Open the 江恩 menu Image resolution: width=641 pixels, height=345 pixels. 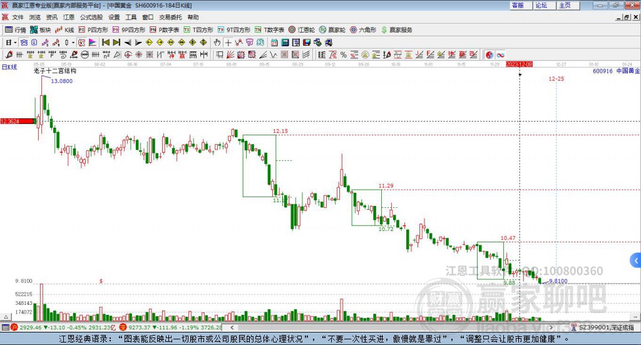tap(69, 17)
